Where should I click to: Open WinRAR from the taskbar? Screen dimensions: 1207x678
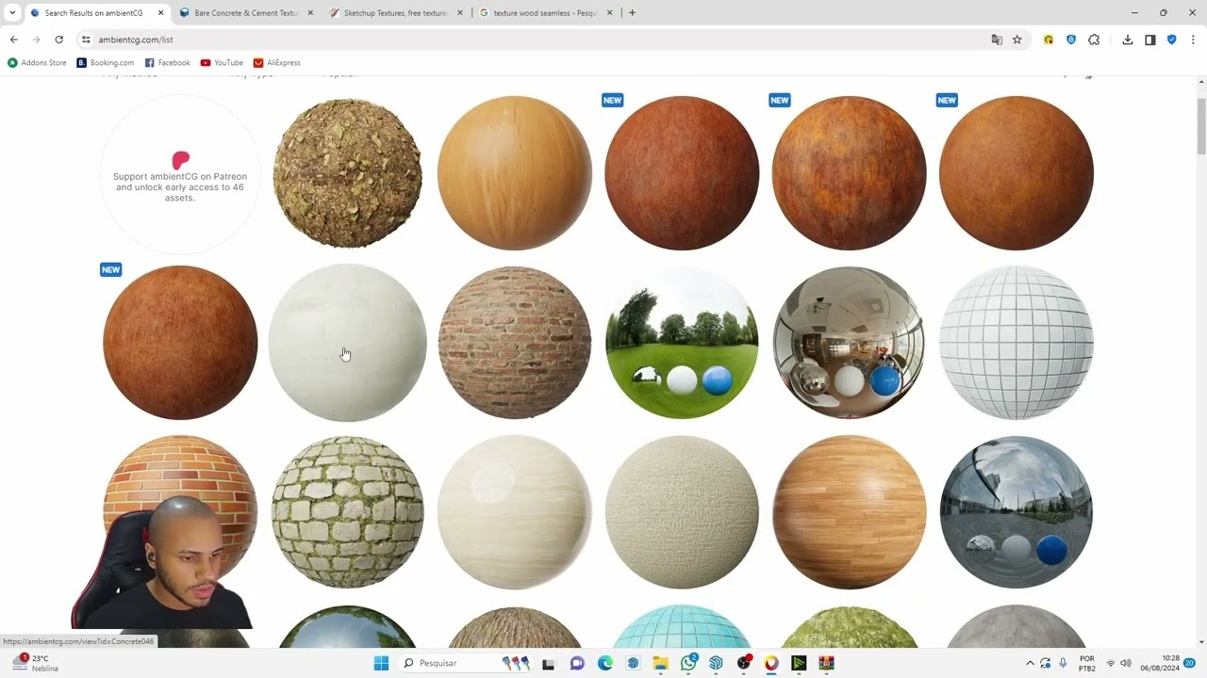pyautogui.click(x=827, y=663)
